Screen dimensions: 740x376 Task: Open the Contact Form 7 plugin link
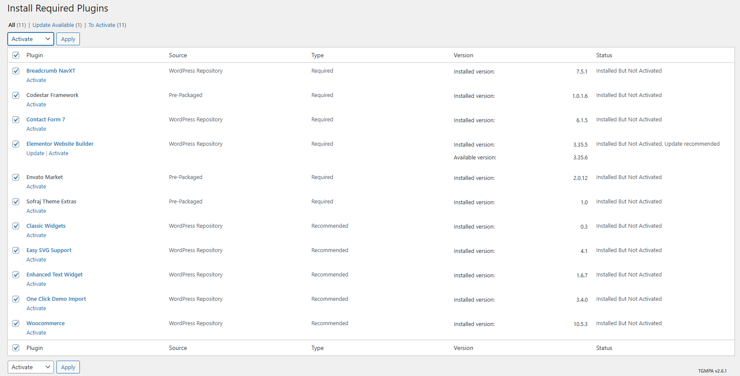click(46, 120)
